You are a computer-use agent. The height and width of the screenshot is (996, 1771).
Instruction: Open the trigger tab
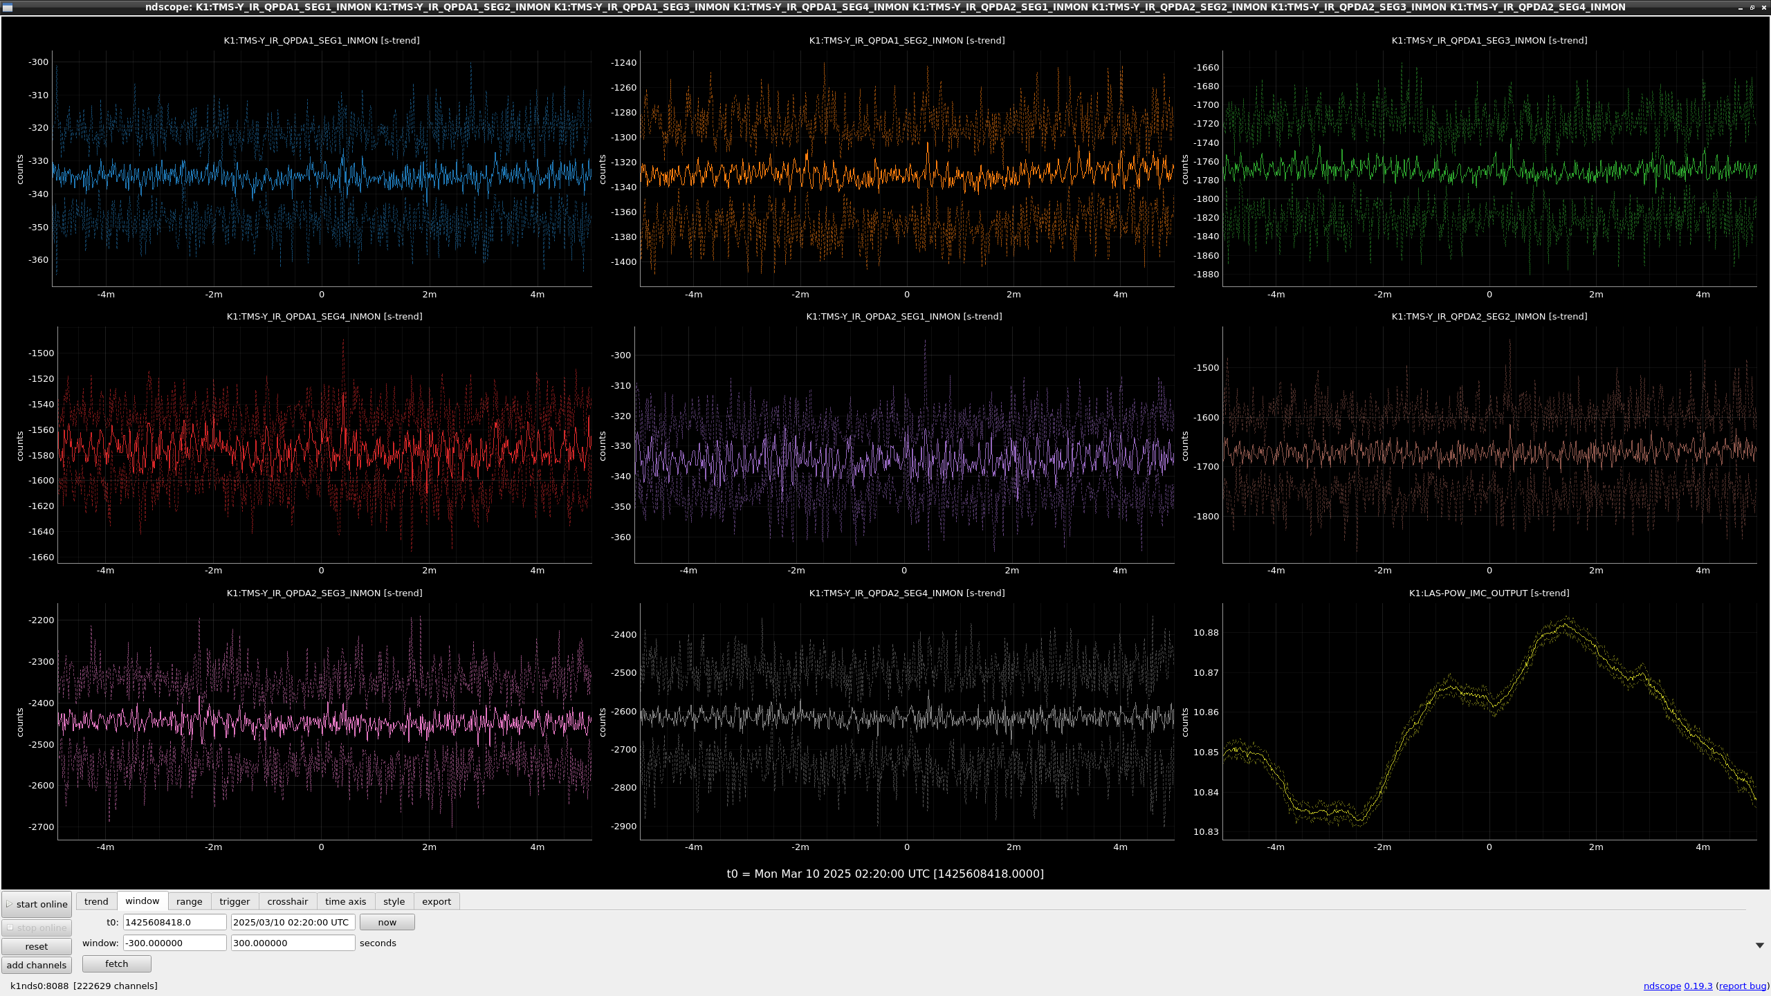pos(235,901)
